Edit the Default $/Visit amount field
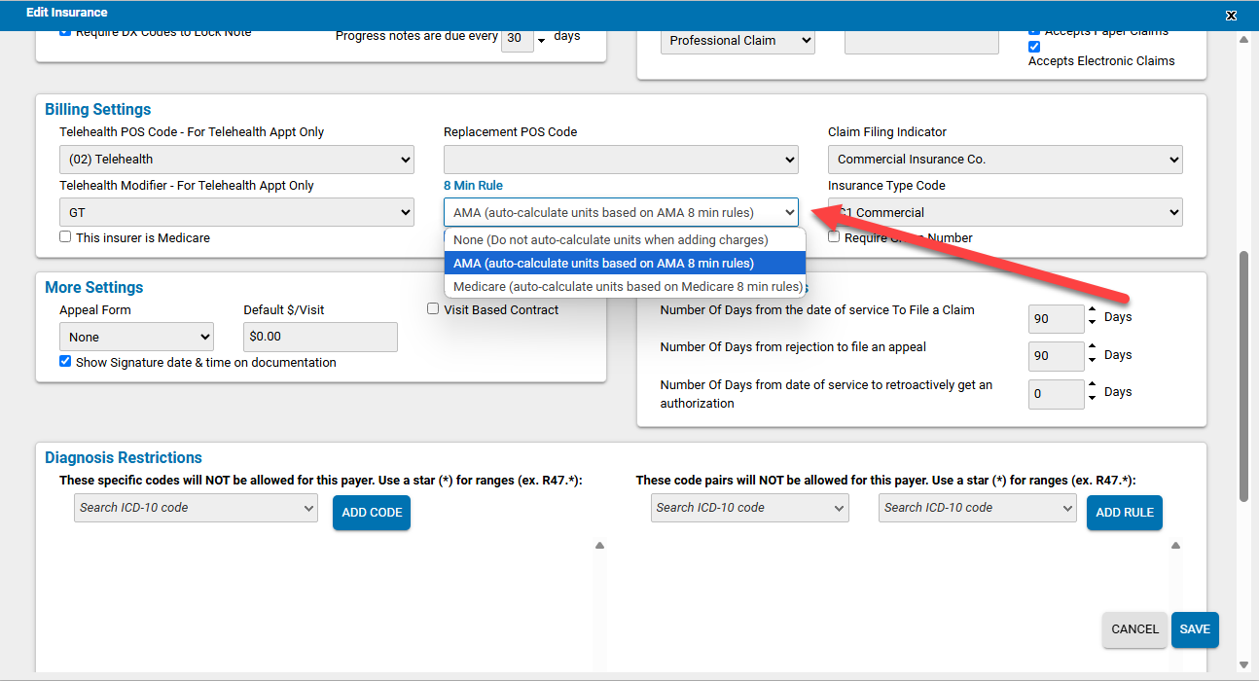This screenshot has height=681, width=1259. tap(319, 337)
